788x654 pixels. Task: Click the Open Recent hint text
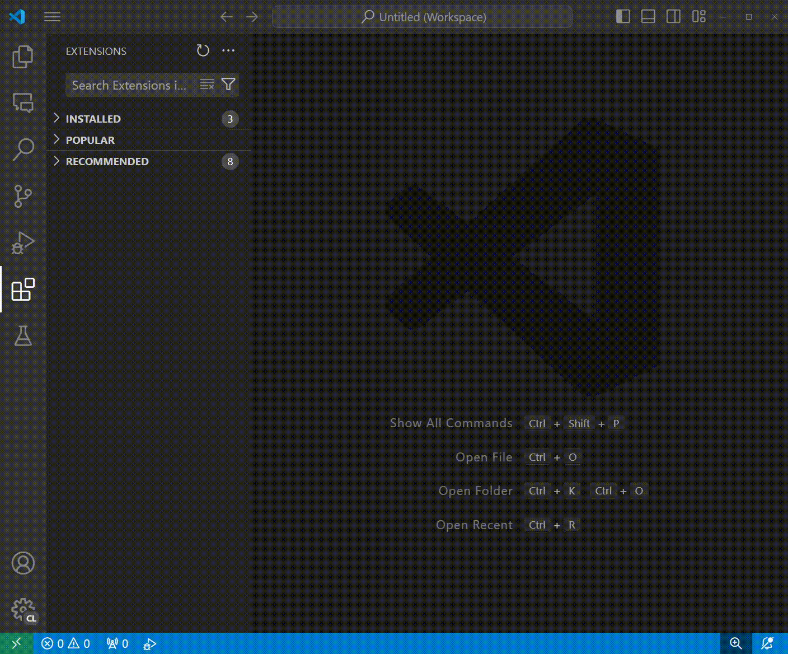(x=475, y=525)
